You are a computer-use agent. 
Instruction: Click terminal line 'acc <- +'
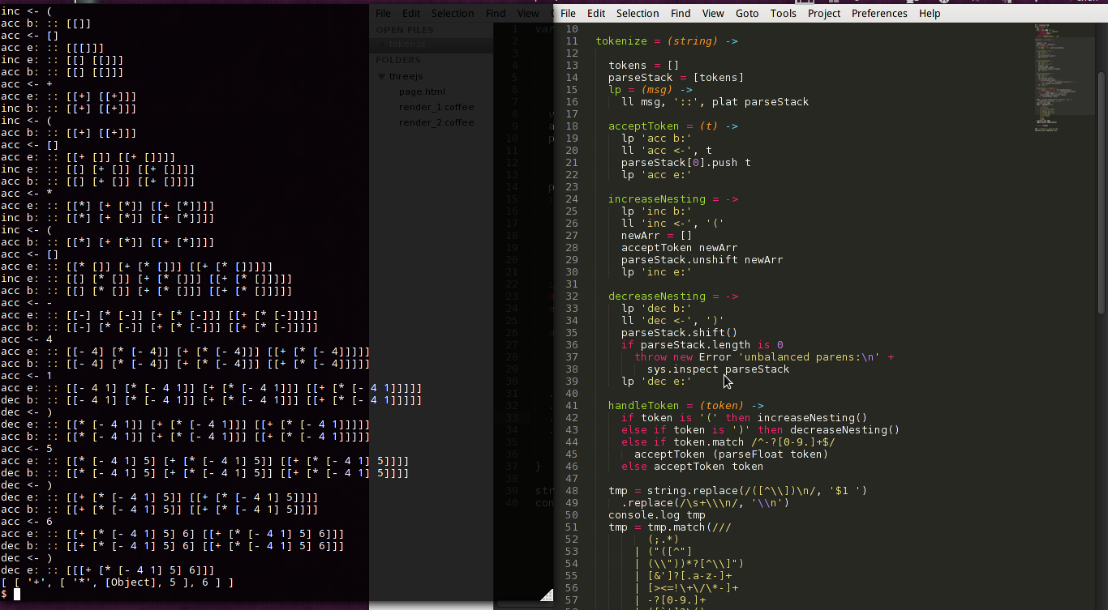click(x=28, y=84)
